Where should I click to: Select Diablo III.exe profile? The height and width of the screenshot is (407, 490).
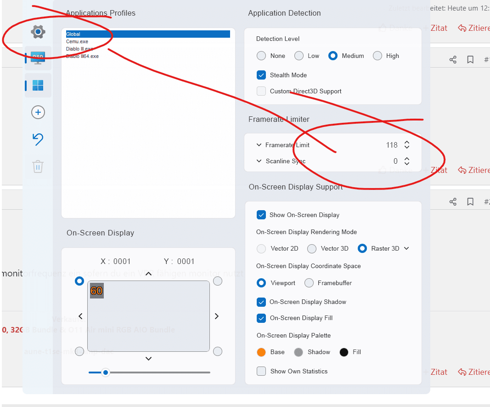79,49
